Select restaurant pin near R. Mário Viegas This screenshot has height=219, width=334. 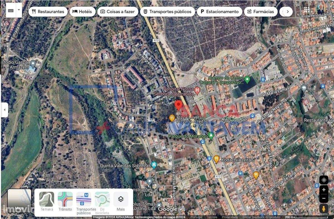pos(256,175)
